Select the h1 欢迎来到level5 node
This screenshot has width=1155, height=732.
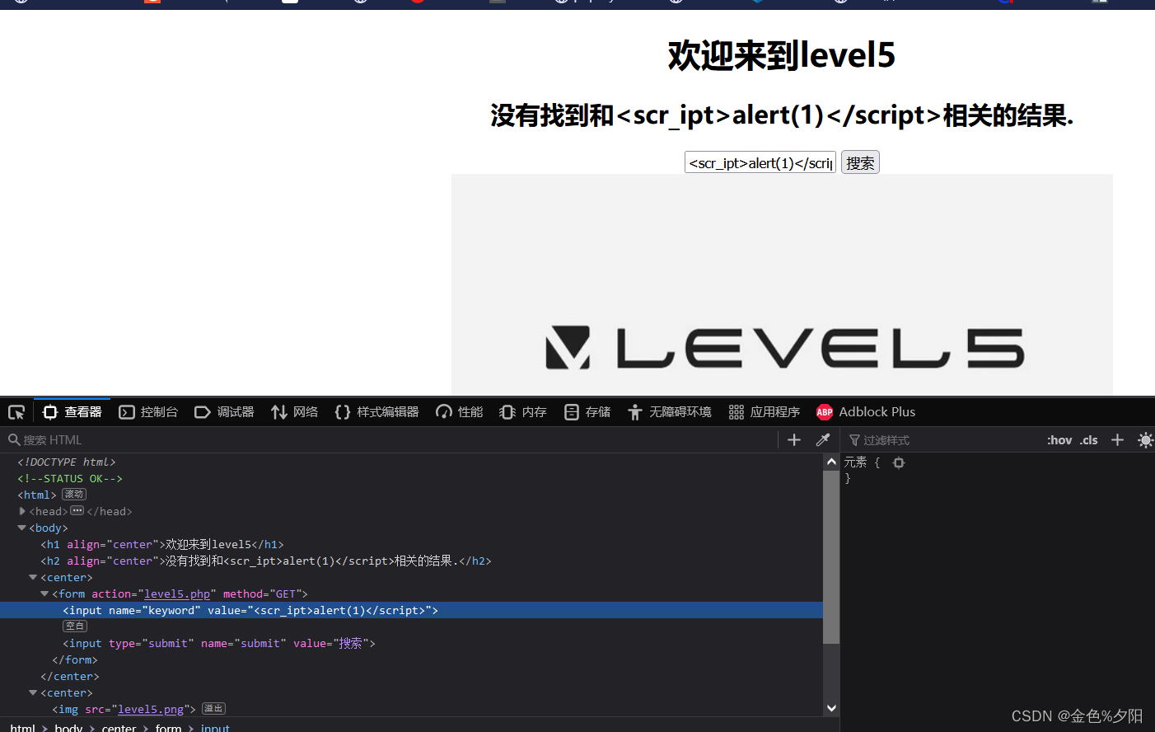[x=162, y=545]
